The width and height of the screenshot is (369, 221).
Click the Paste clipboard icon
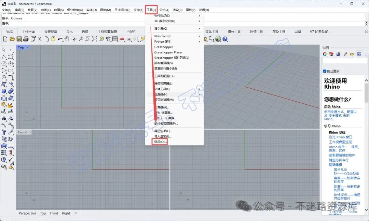point(53,39)
